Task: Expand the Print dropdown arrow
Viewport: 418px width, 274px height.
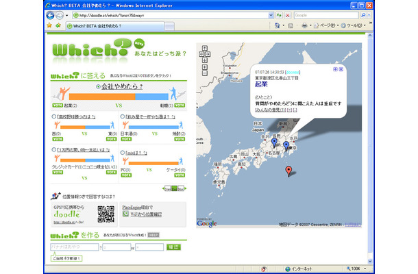Action: coord(310,25)
